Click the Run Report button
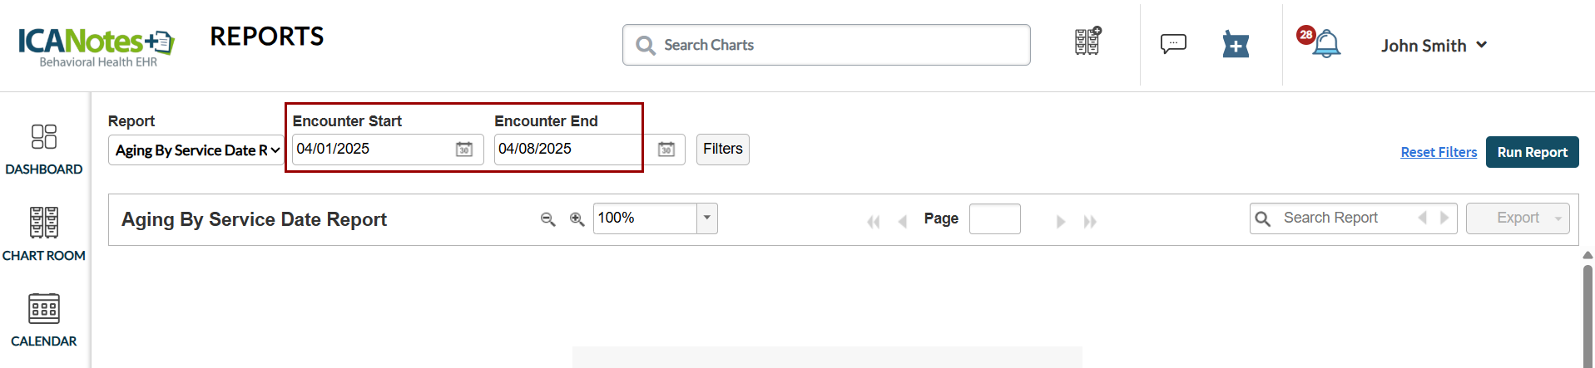 pyautogui.click(x=1532, y=152)
